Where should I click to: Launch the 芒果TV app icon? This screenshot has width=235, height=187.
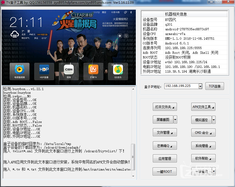tap(93, 71)
